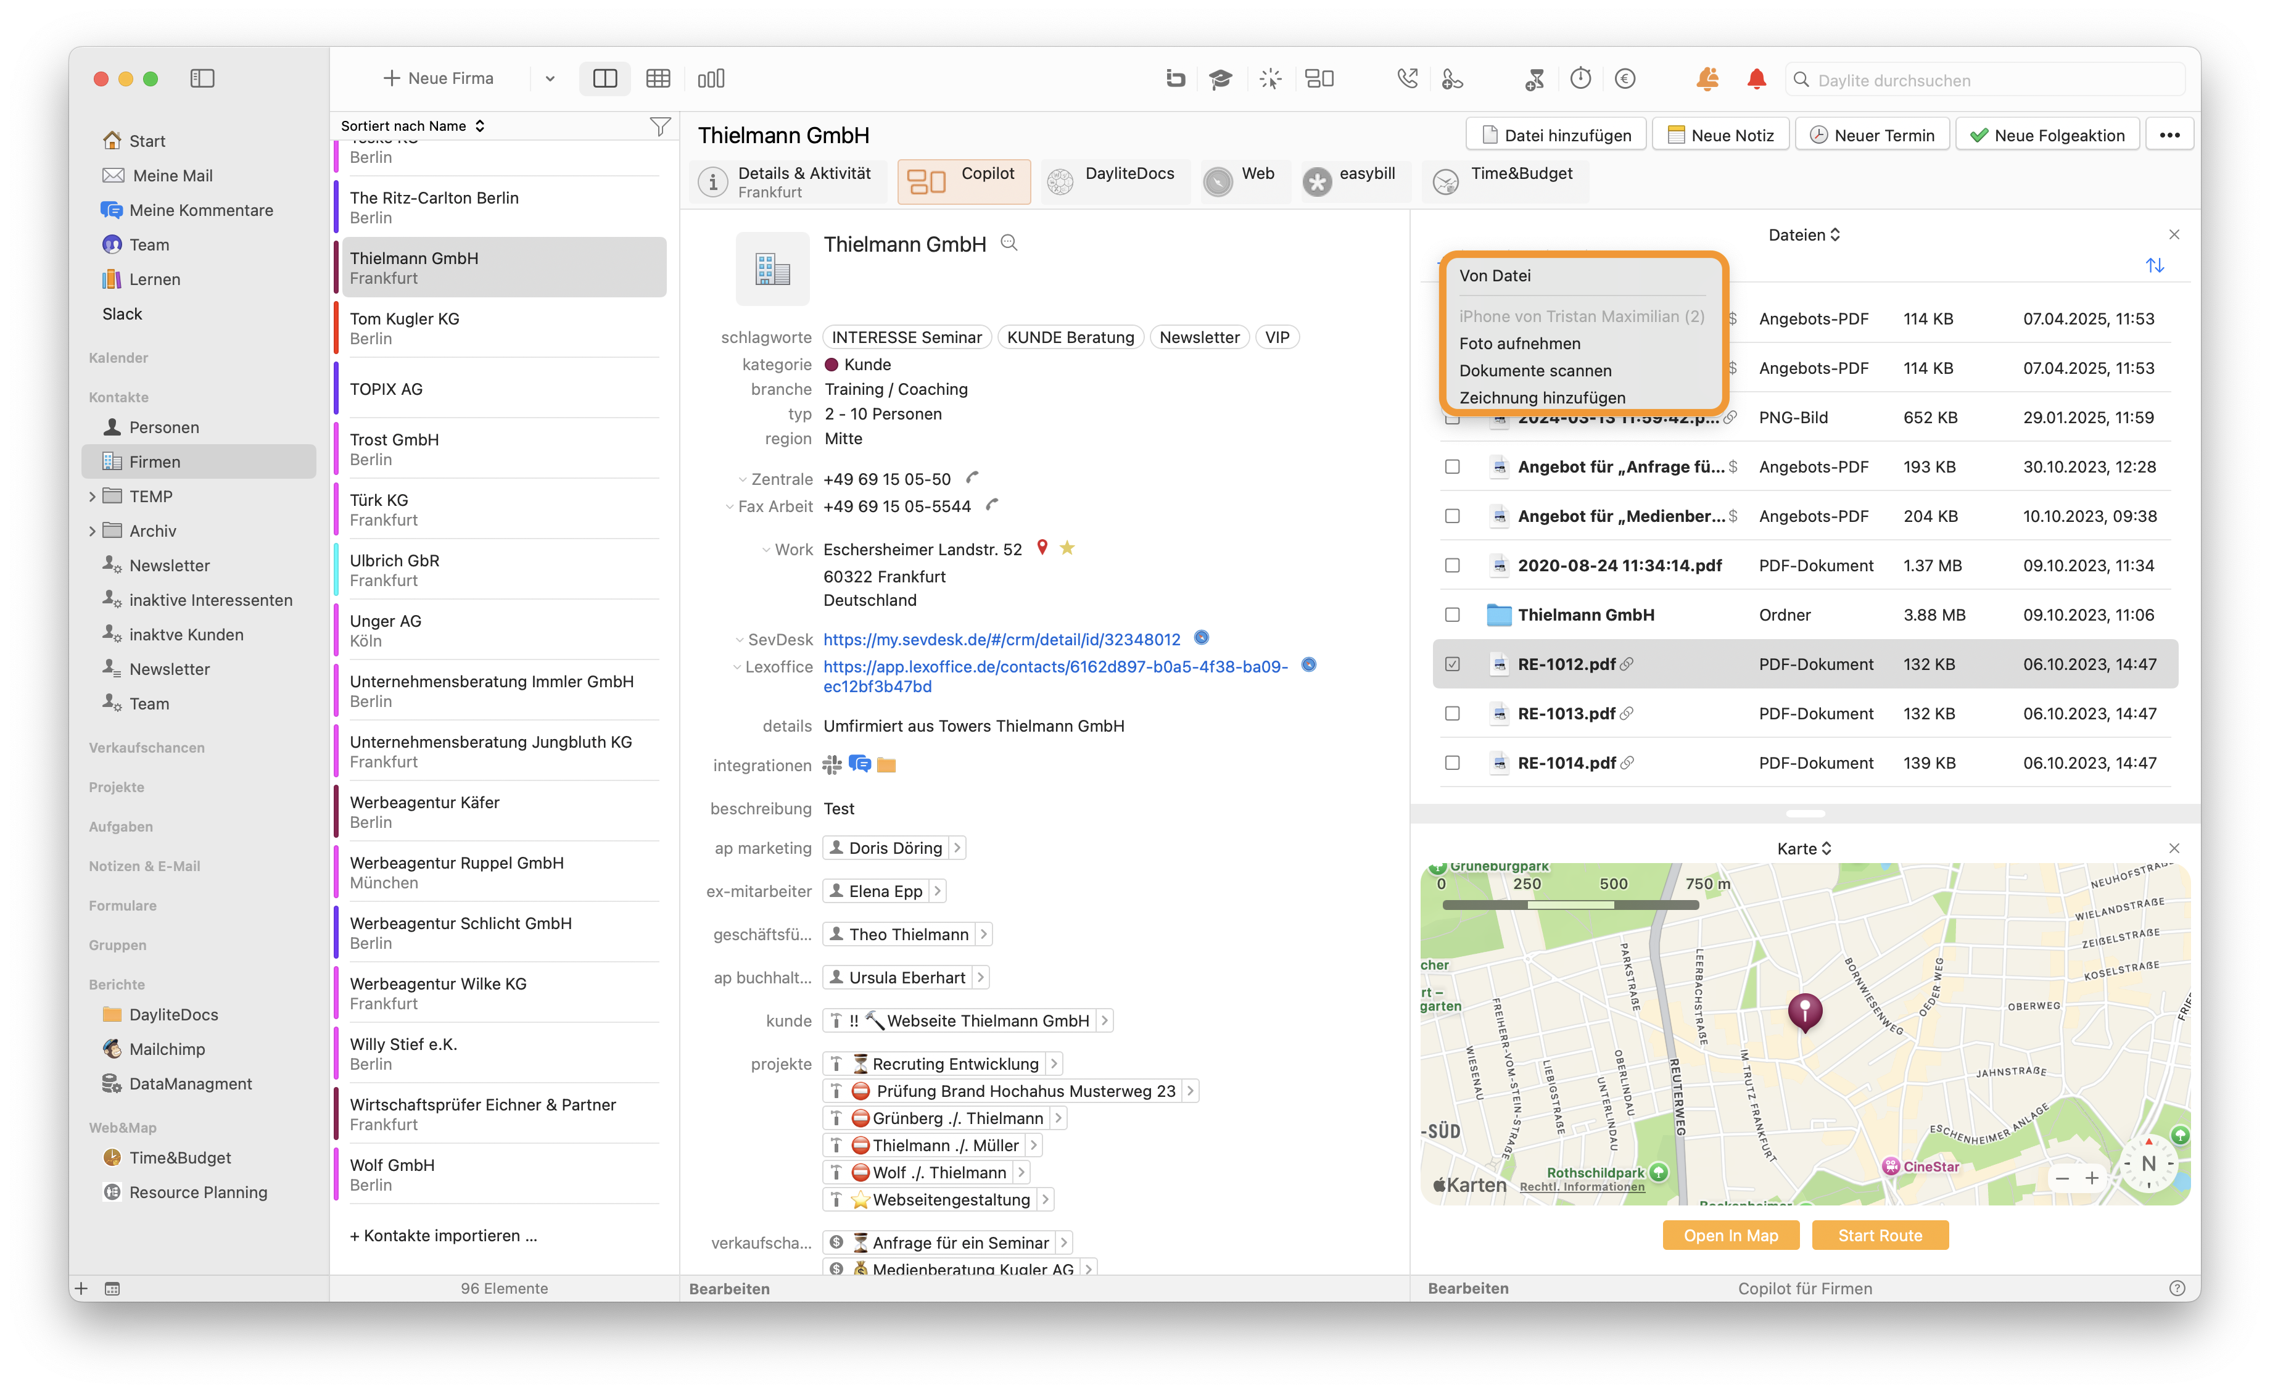The width and height of the screenshot is (2270, 1393).
Task: Tick the Thielmann GmbH folder checkbox
Action: [x=1453, y=616]
